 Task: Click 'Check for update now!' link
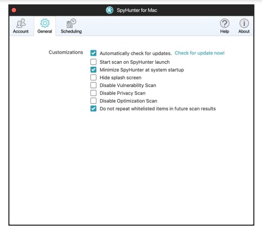(200, 53)
